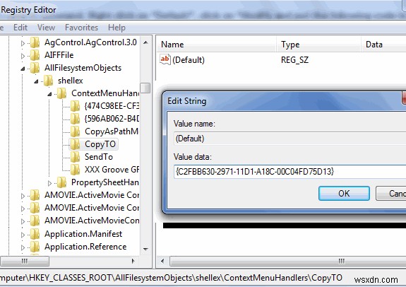Open the Favorites menu

[81, 28]
